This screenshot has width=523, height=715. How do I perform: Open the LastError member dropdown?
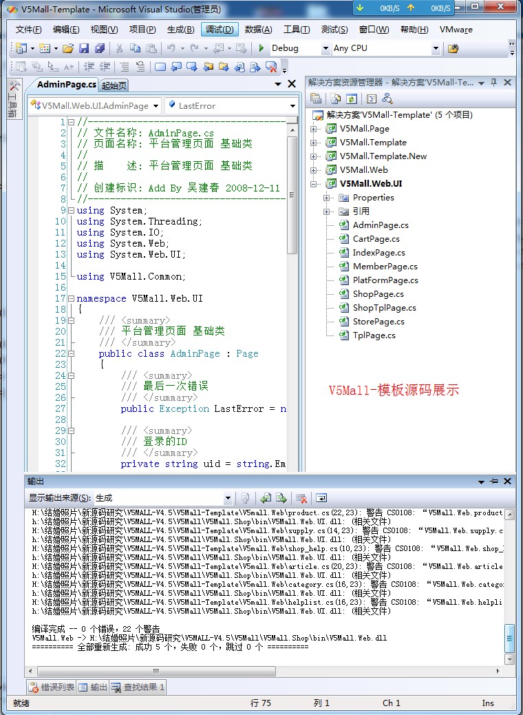click(x=292, y=106)
